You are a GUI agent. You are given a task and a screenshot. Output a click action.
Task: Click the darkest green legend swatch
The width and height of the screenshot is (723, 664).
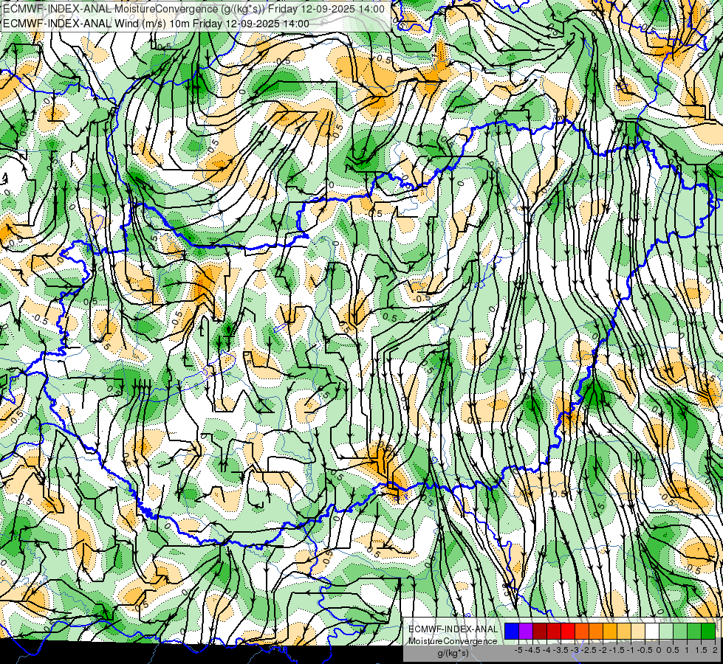coord(709,632)
